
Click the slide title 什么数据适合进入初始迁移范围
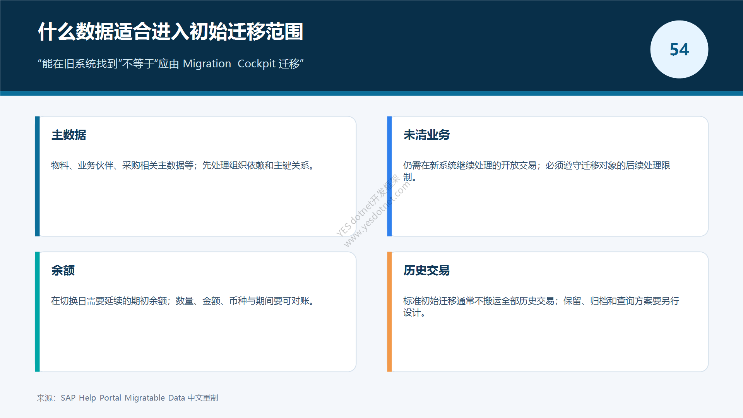click(170, 31)
